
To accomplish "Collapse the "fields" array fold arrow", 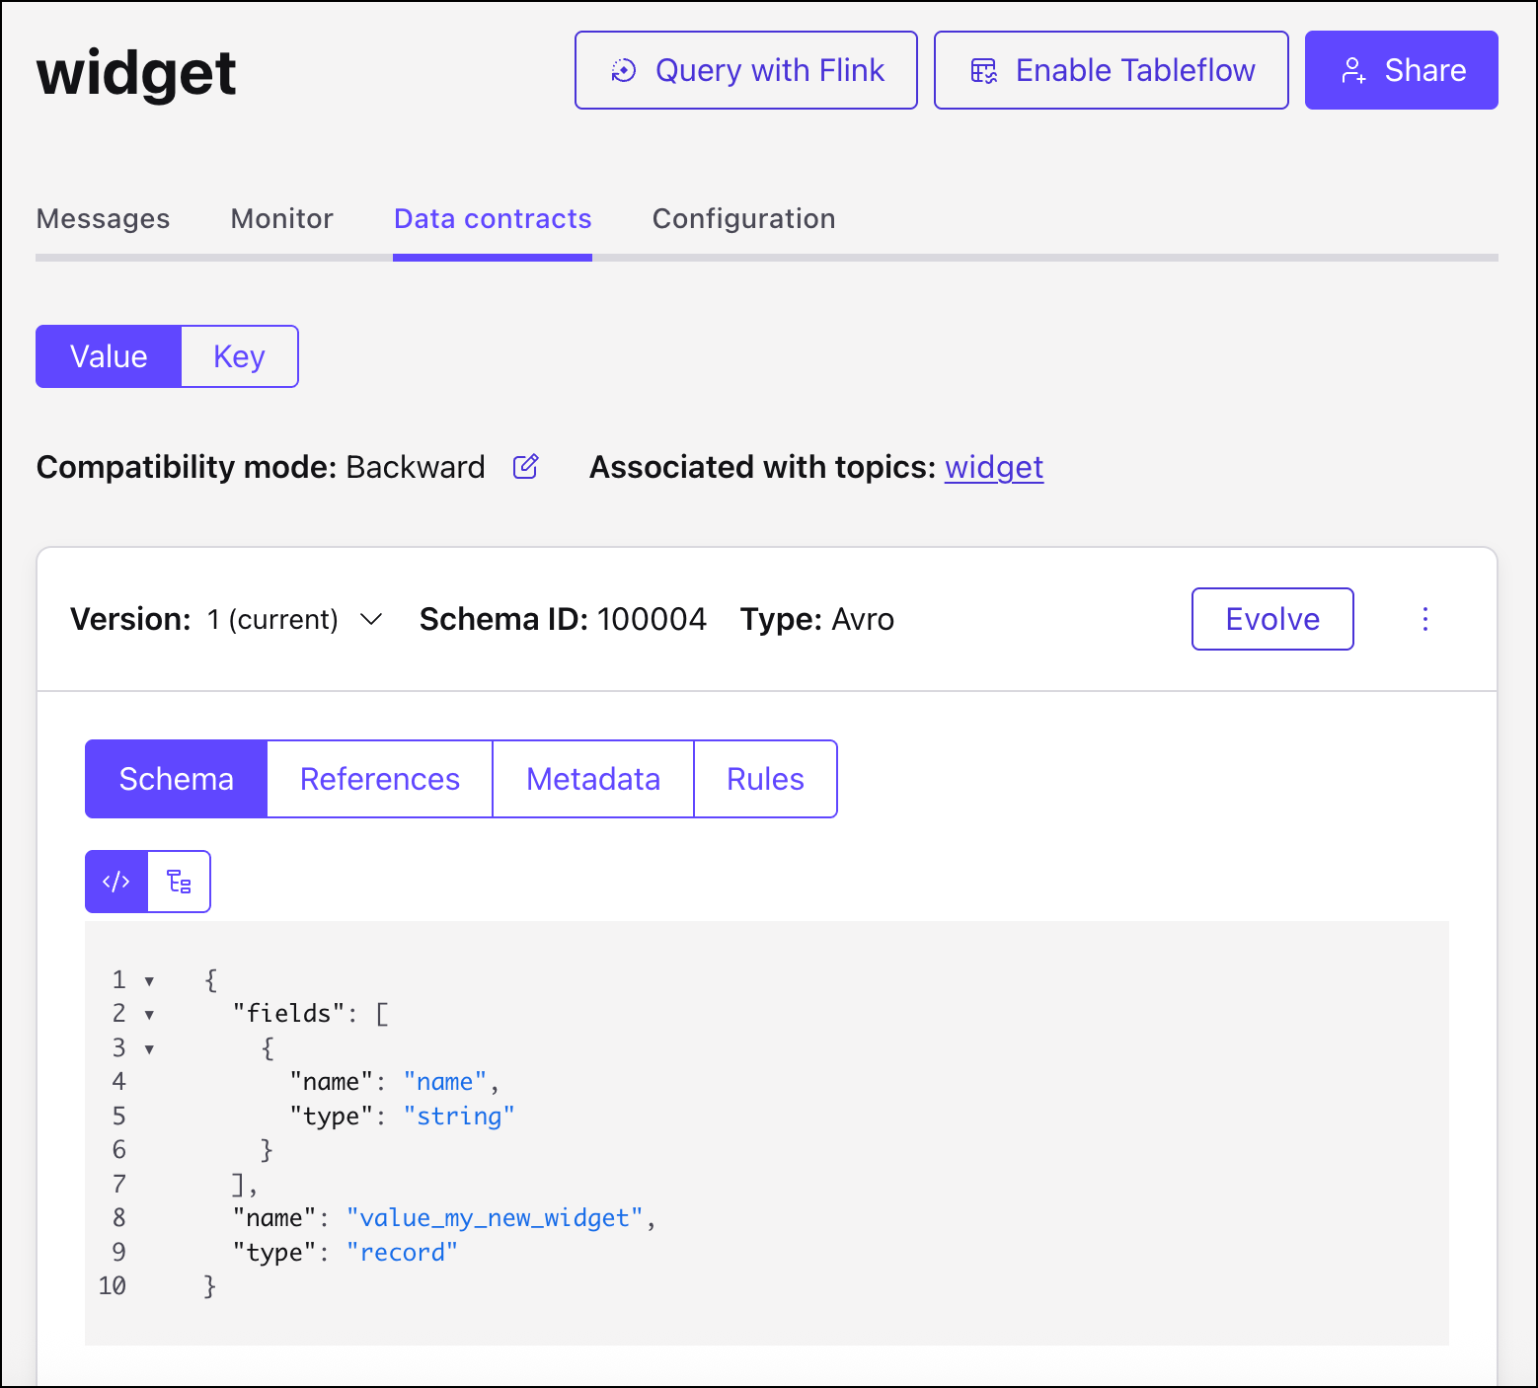I will coord(149,1014).
